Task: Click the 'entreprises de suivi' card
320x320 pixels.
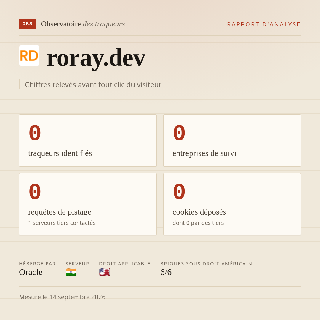Action: click(x=232, y=140)
